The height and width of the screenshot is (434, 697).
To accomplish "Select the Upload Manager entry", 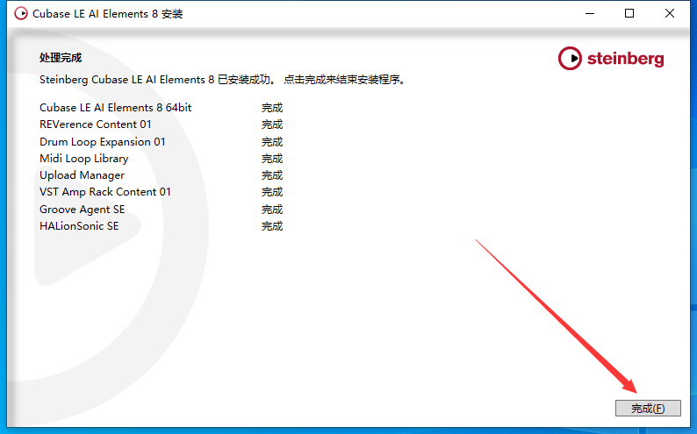I will pos(82,175).
